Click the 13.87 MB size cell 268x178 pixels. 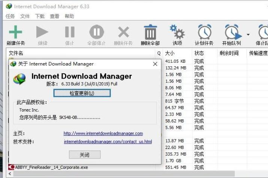click(174, 141)
